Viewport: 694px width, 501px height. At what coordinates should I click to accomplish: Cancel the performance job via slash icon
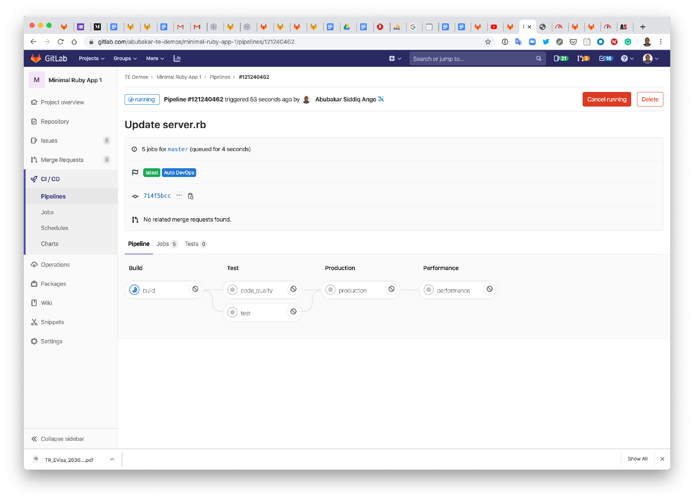pos(489,289)
